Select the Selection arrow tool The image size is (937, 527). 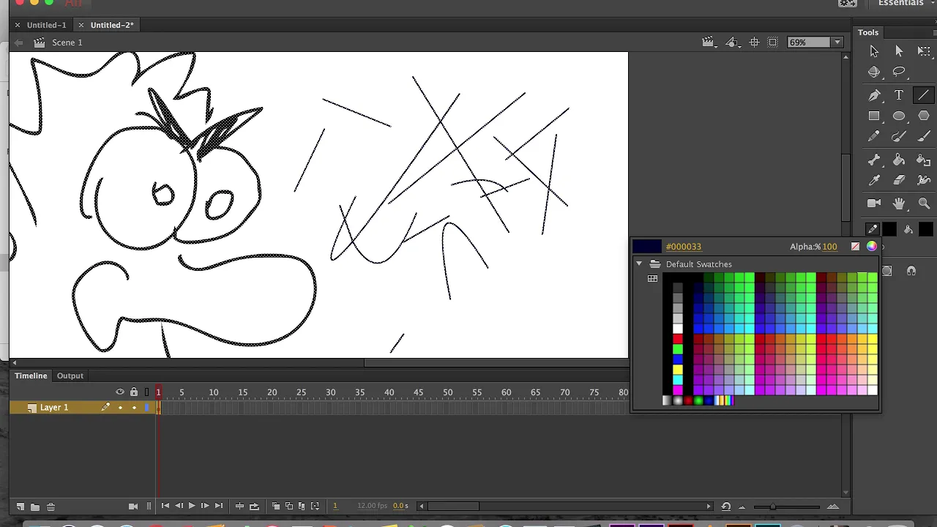tap(874, 51)
